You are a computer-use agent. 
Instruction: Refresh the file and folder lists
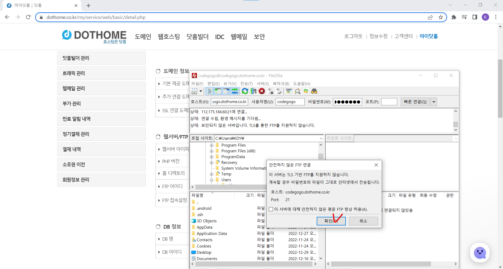coord(245,91)
